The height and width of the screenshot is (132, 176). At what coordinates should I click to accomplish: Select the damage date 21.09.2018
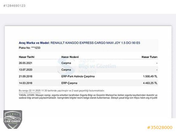tap(25, 76)
